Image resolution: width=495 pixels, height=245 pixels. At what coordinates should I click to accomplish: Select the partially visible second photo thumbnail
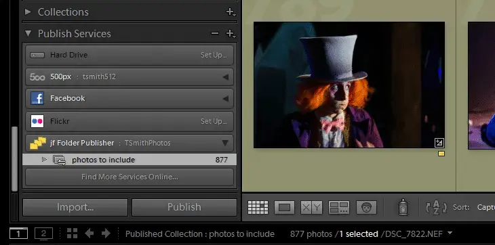coord(481,85)
